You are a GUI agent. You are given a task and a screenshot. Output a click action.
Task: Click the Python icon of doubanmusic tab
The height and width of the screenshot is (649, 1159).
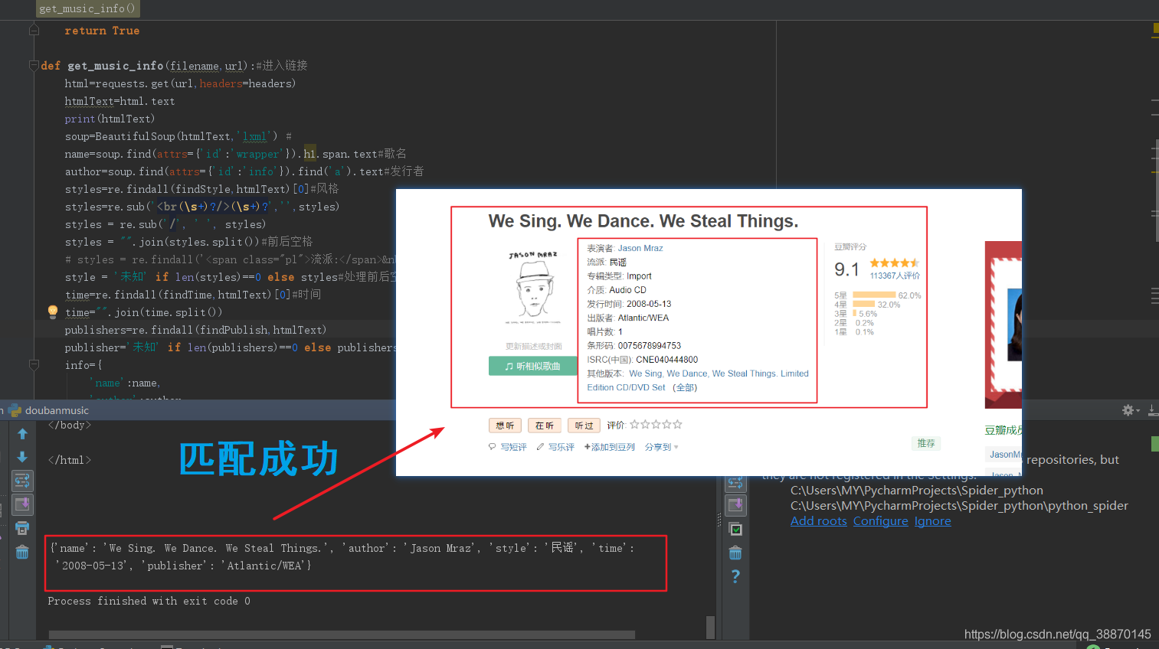[x=15, y=410]
